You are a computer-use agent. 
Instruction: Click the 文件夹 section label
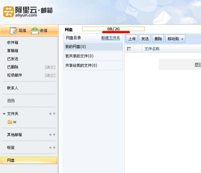pos(13,114)
